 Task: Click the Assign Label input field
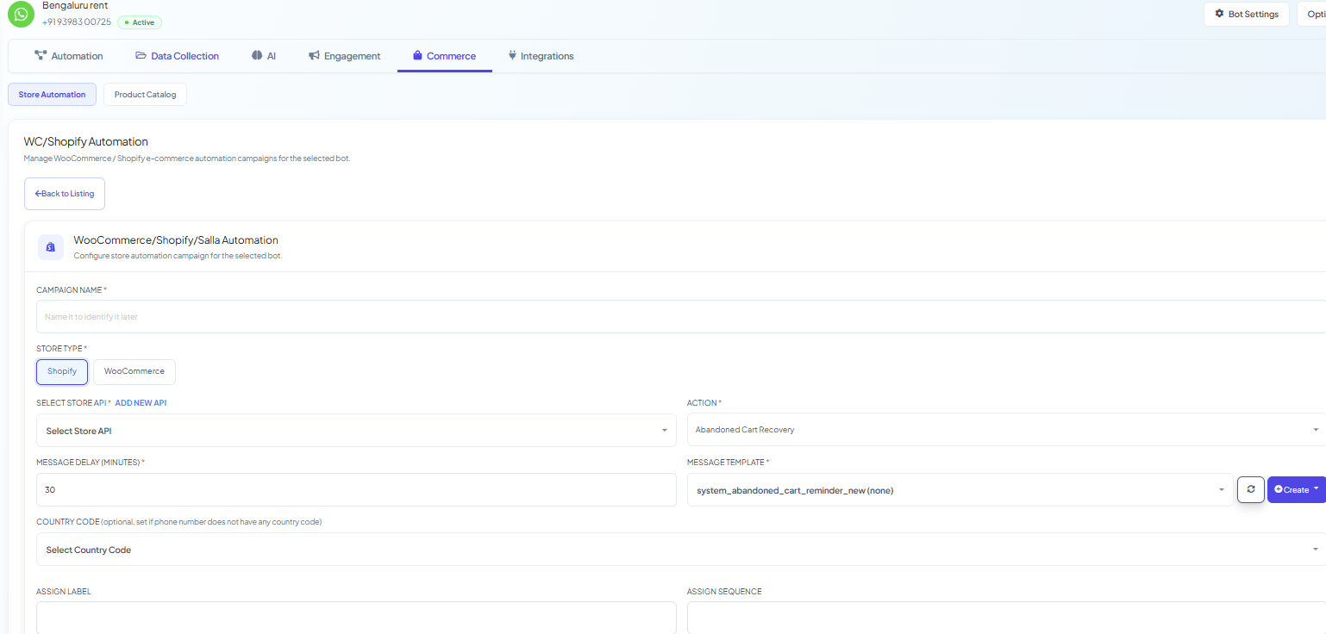point(356,618)
